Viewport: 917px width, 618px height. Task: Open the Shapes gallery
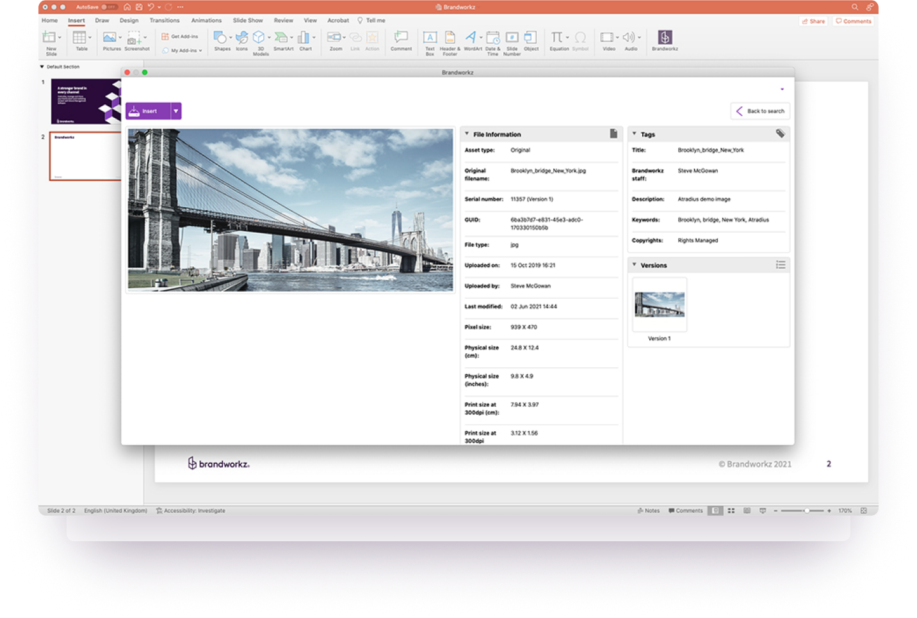click(x=222, y=41)
